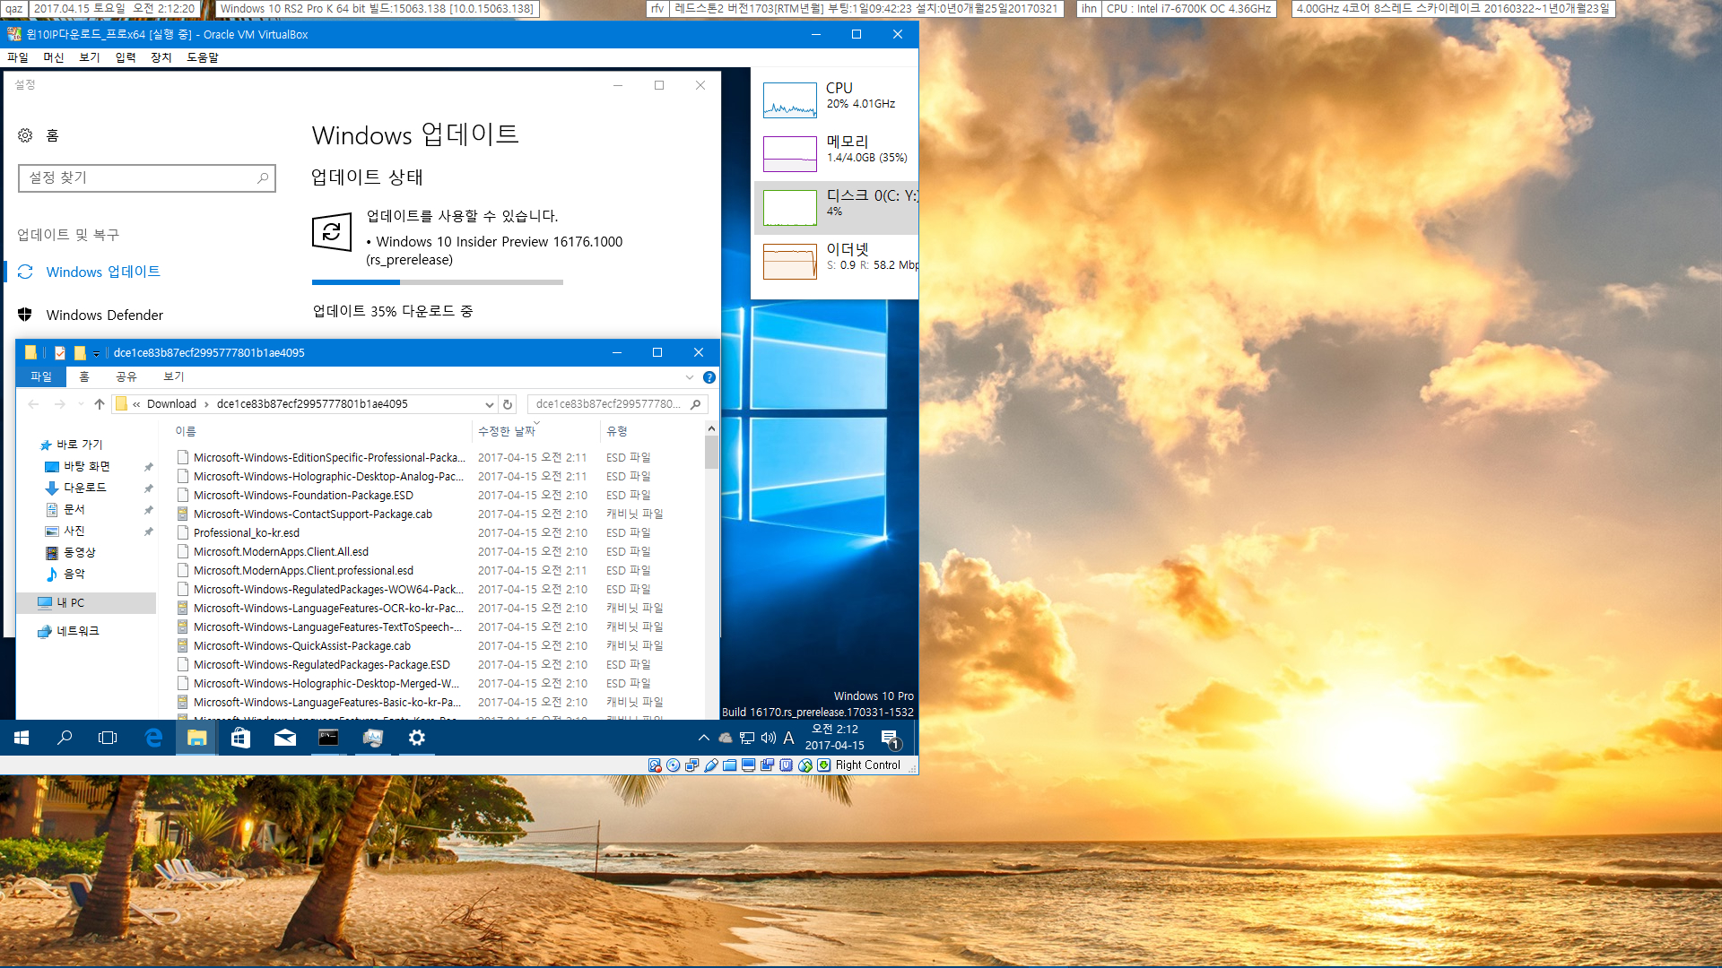Click the Explorer vertical scrollbar up arrow
Viewport: 1722px width, 968px height.
(x=711, y=429)
